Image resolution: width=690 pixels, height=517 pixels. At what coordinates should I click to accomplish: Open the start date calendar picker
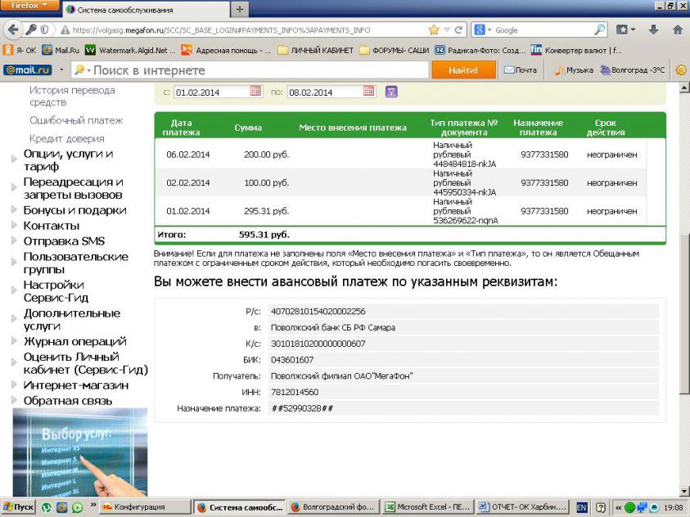click(255, 92)
